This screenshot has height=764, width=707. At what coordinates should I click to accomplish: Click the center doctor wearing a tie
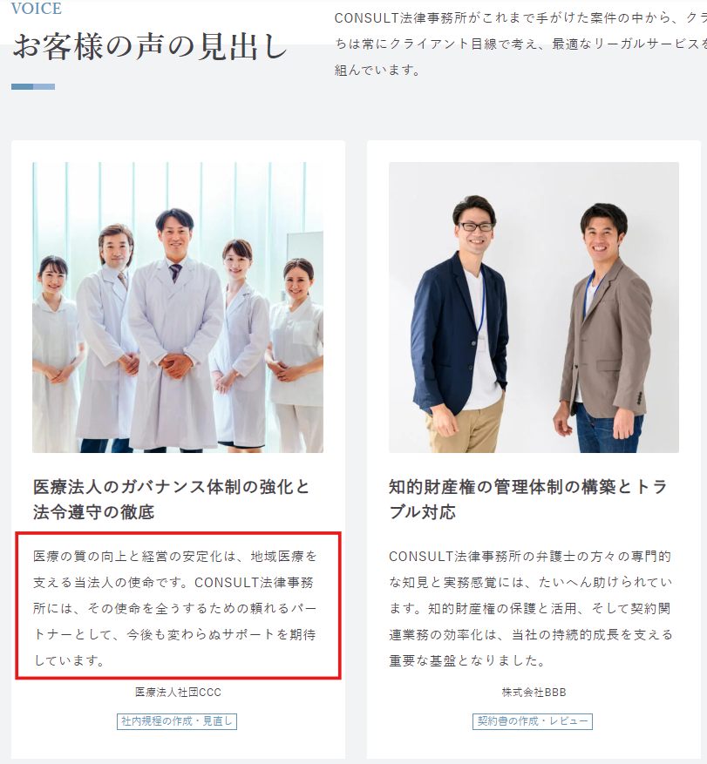(174, 331)
